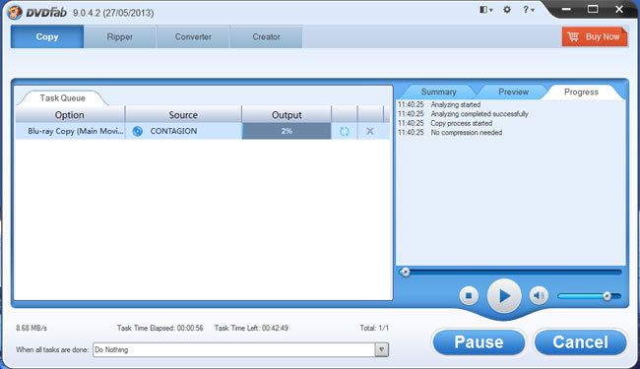Mute the preview with the speaker icon
640x369 pixels.
coord(539,295)
